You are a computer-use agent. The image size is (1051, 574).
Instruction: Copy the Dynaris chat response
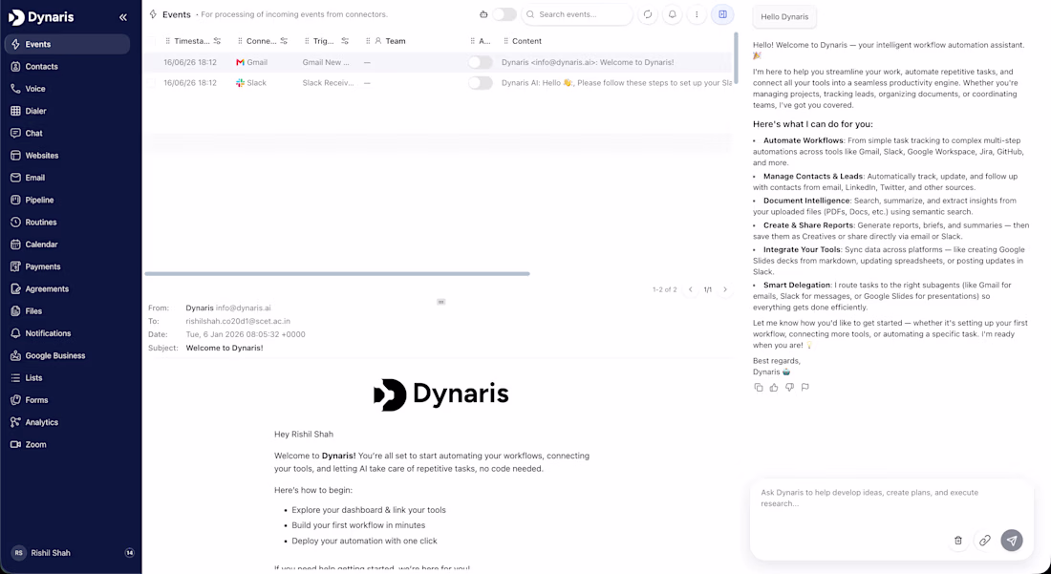pyautogui.click(x=758, y=387)
